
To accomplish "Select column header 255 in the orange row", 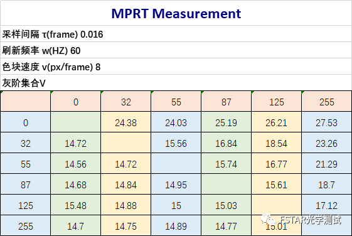I will point(327,102).
